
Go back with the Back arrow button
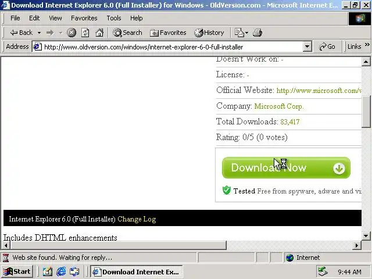click(21, 33)
